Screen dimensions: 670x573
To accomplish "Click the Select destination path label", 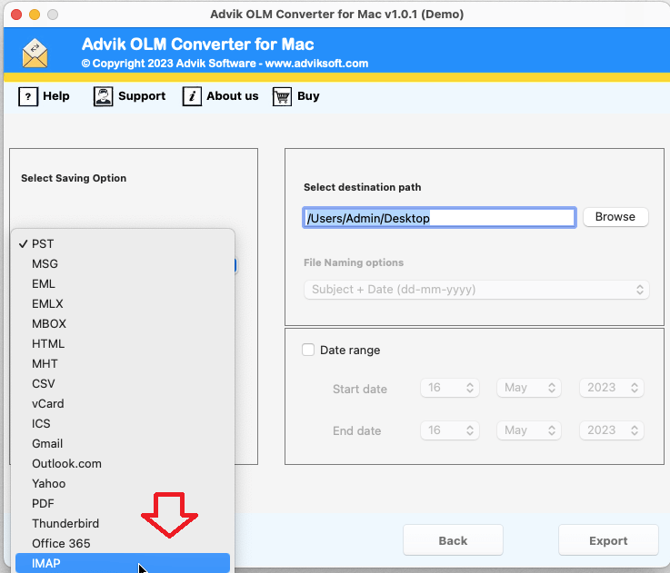I will coord(363,187).
